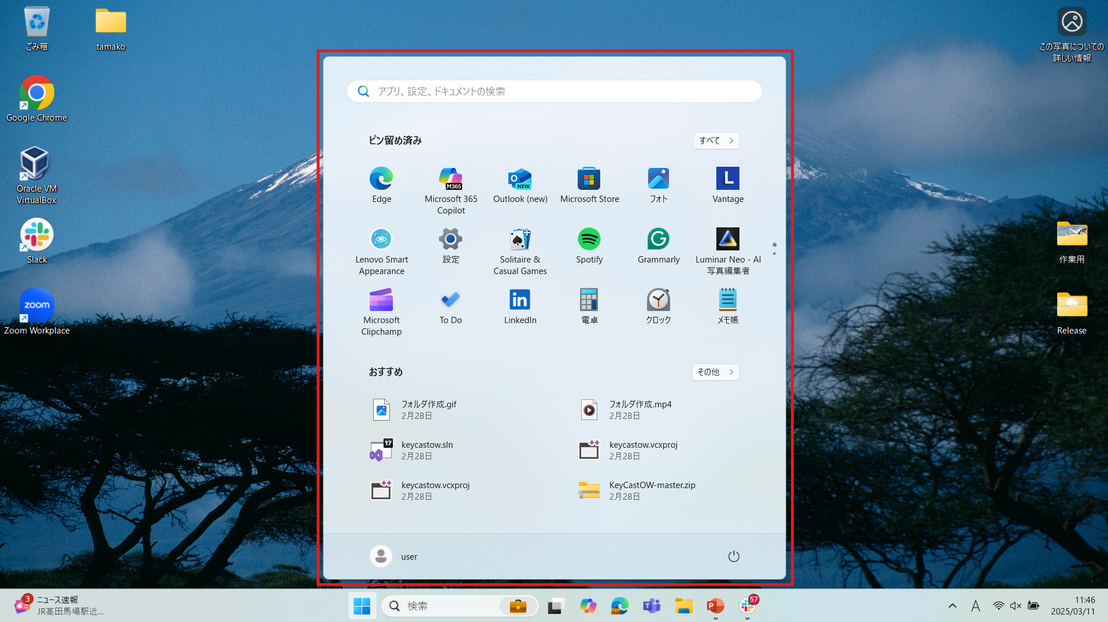Open Microsoft Store pinned tile
The height and width of the screenshot is (622, 1108).
tap(589, 186)
